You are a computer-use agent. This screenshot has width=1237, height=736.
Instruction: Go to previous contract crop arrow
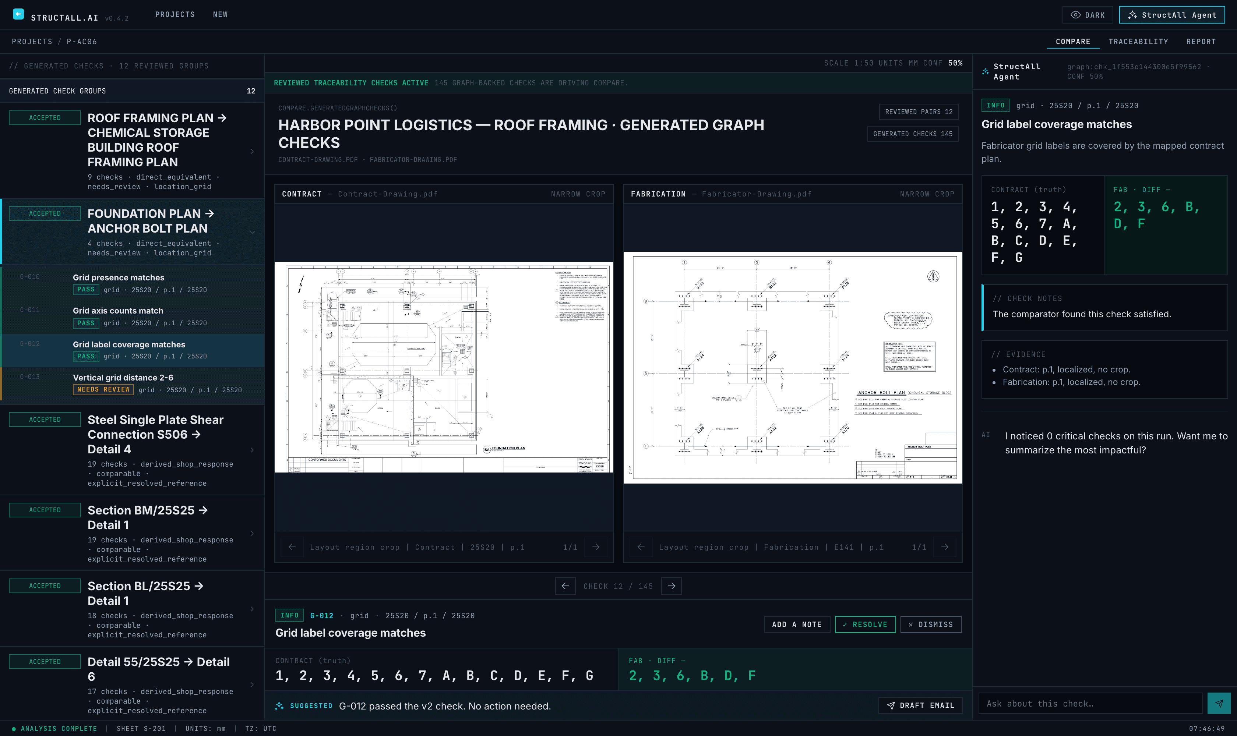coord(292,547)
